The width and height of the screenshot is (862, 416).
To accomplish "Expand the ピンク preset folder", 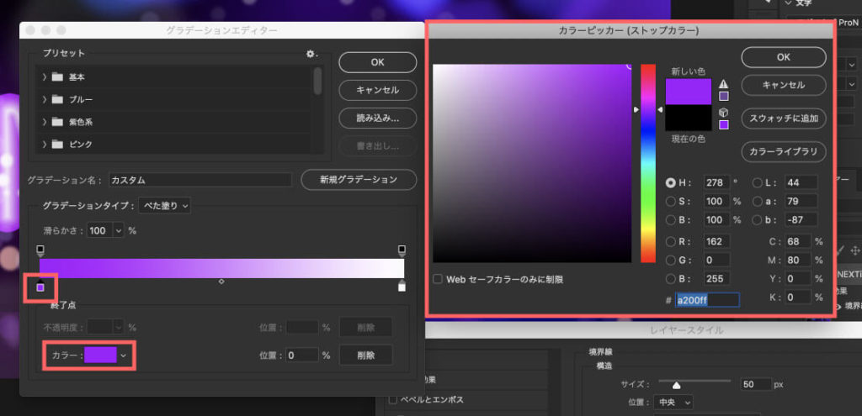I will point(45,145).
